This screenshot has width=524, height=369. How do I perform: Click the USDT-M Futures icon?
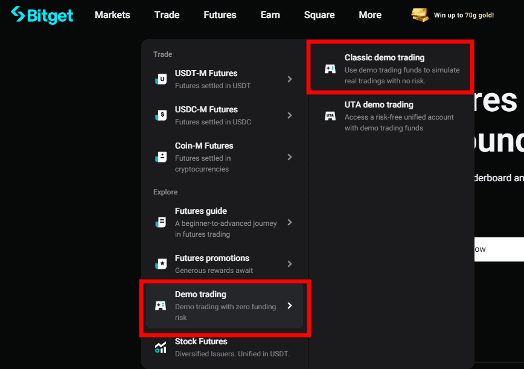click(x=161, y=79)
